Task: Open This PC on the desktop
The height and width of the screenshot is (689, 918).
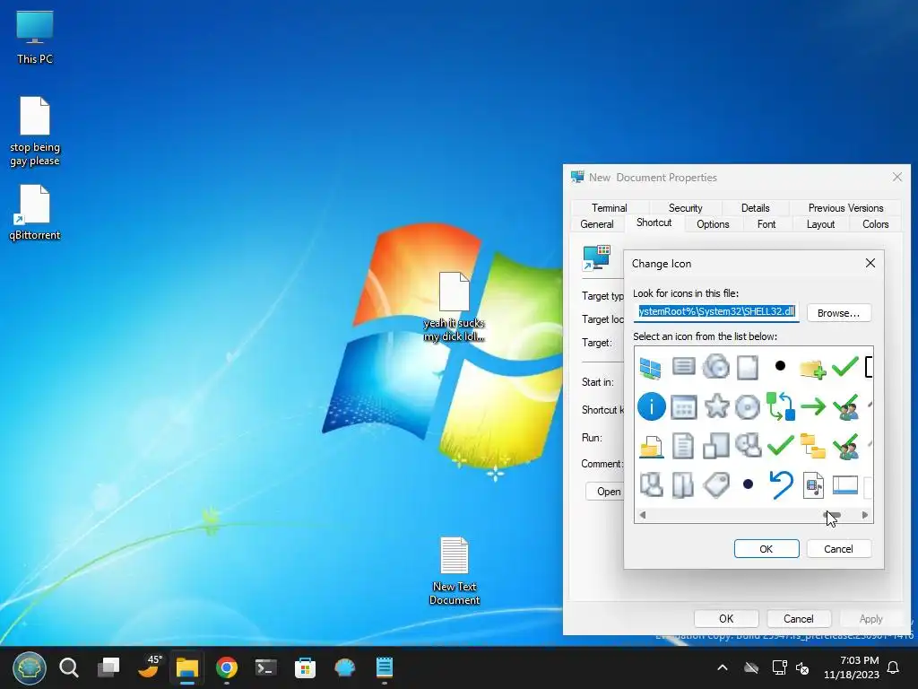Action: coord(35,38)
